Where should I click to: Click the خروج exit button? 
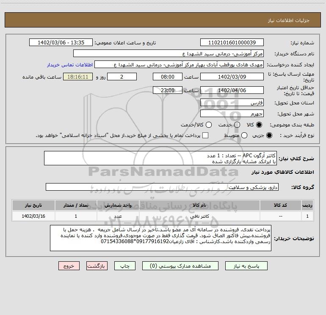point(69,266)
